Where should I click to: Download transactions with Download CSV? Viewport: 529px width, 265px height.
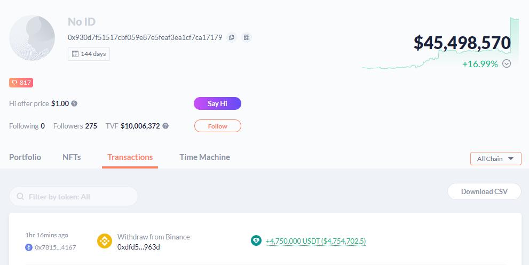coord(484,191)
